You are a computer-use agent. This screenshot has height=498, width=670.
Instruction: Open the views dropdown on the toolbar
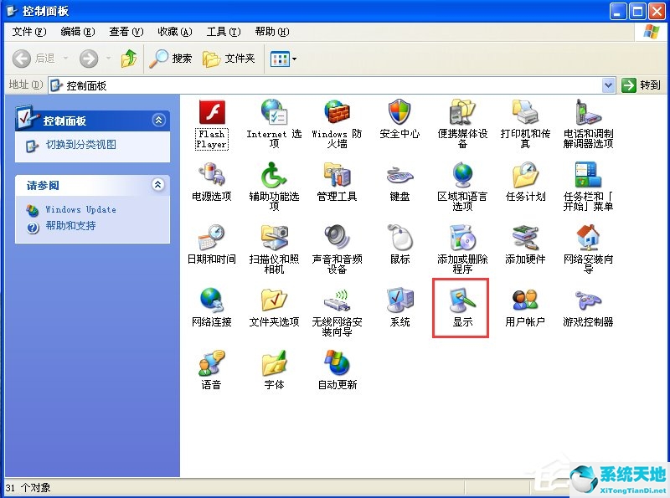[292, 59]
